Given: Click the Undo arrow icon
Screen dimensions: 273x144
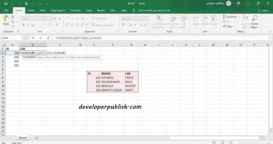Looking at the screenshot, I should click(x=12, y=3).
